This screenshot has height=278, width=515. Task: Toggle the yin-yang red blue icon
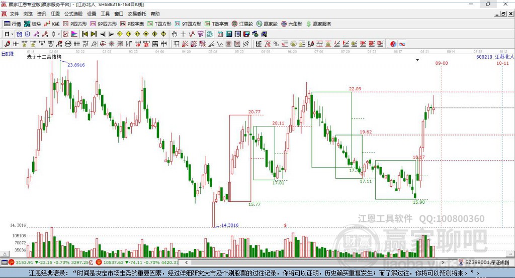(x=393, y=44)
